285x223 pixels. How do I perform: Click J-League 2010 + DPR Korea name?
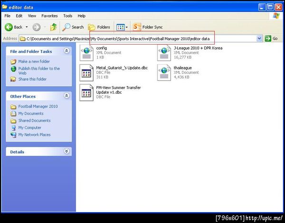pyautogui.click(x=198, y=48)
